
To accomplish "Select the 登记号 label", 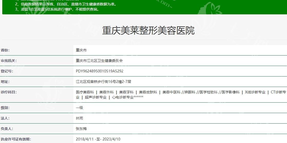I will coord(7,71).
